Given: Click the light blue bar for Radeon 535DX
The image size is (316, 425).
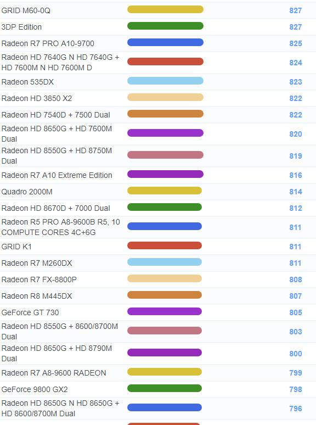Looking at the screenshot, I should pos(165,81).
